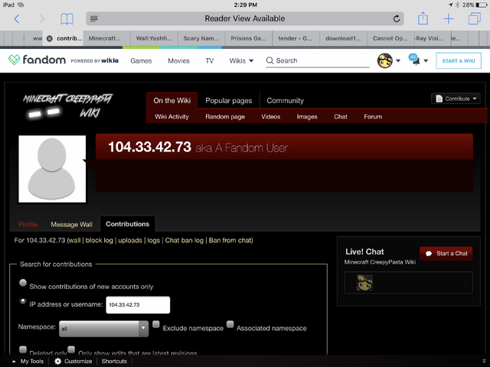Open Reader View lines icon
Image resolution: width=490 pixels, height=367 pixels.
coord(93,18)
